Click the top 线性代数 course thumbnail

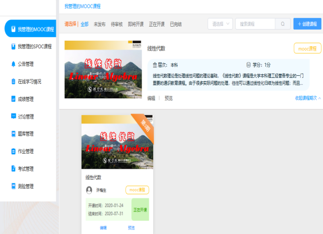[x=103, y=69]
